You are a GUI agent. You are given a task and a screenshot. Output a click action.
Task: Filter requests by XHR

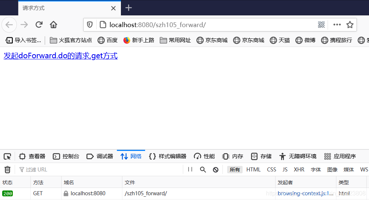click(299, 170)
